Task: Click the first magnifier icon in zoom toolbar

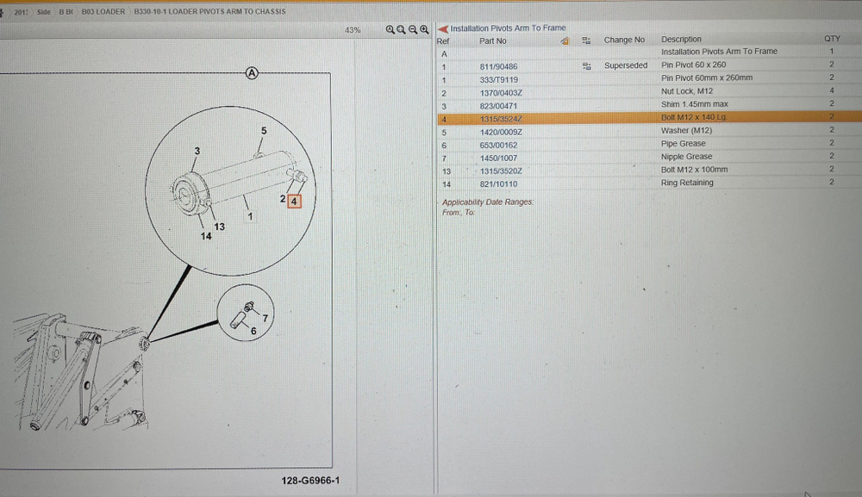Action: click(390, 29)
